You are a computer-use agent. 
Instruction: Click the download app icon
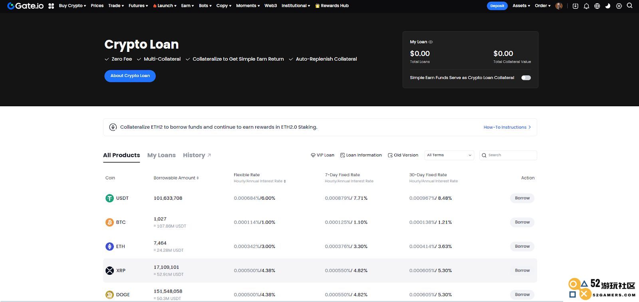[575, 6]
